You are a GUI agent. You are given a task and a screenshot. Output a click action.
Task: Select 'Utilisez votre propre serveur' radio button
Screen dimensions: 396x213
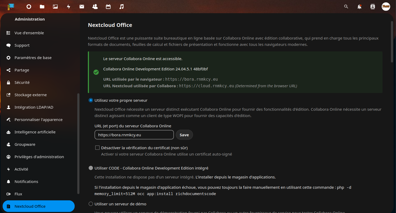point(91,100)
